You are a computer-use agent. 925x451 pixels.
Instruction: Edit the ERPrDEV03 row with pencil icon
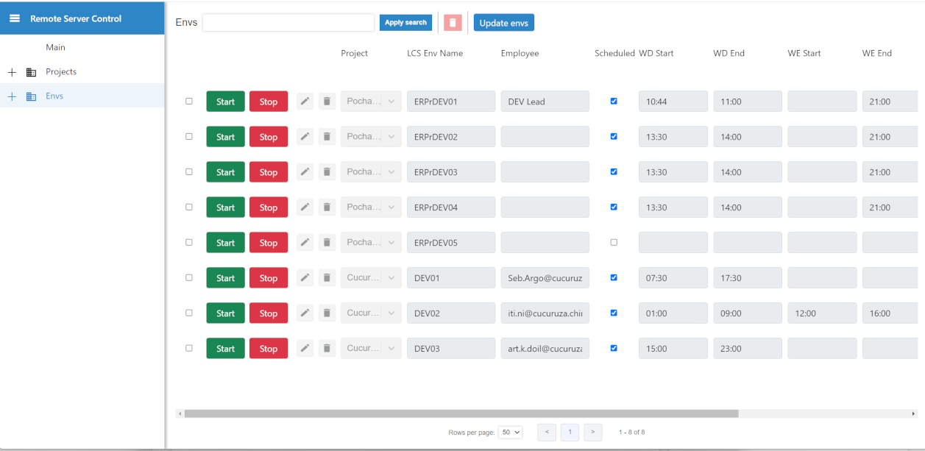(x=305, y=172)
